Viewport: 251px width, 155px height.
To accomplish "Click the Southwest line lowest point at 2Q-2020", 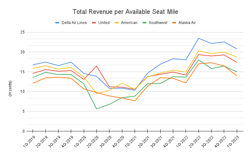I will point(96,109).
